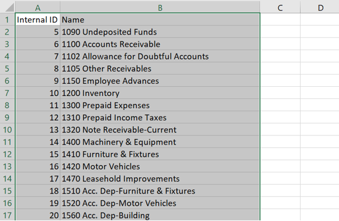
Task: Click cell '1200 Inventory'
Action: pos(160,93)
